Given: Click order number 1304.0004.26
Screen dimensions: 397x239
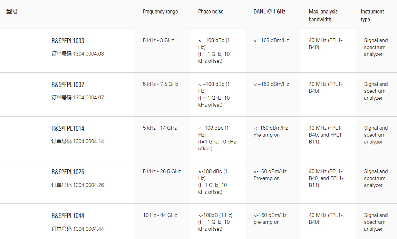Looking at the screenshot, I should click(x=88, y=185).
